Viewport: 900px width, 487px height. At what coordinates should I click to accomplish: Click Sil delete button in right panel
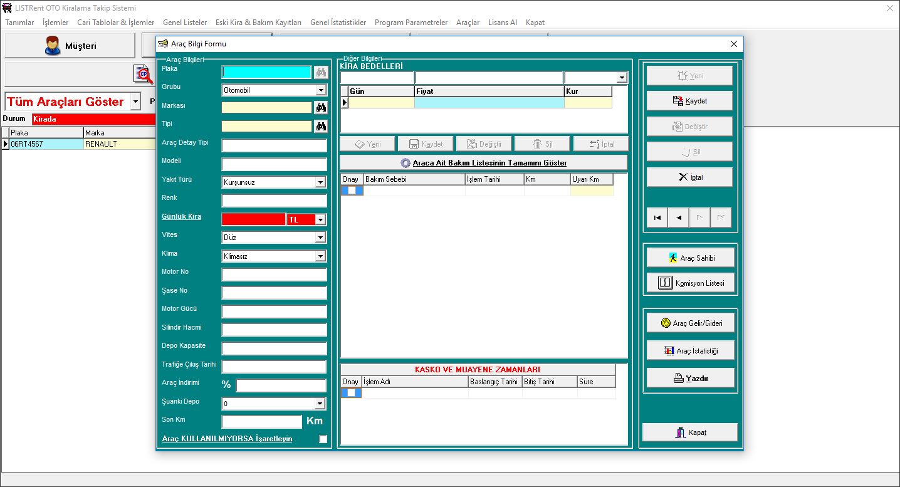pyautogui.click(x=689, y=152)
